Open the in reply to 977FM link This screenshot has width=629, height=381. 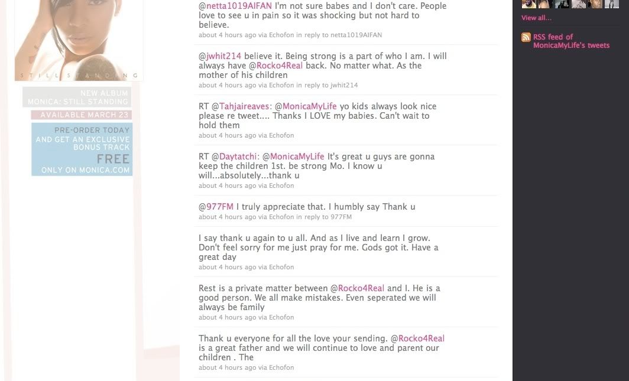(324, 217)
